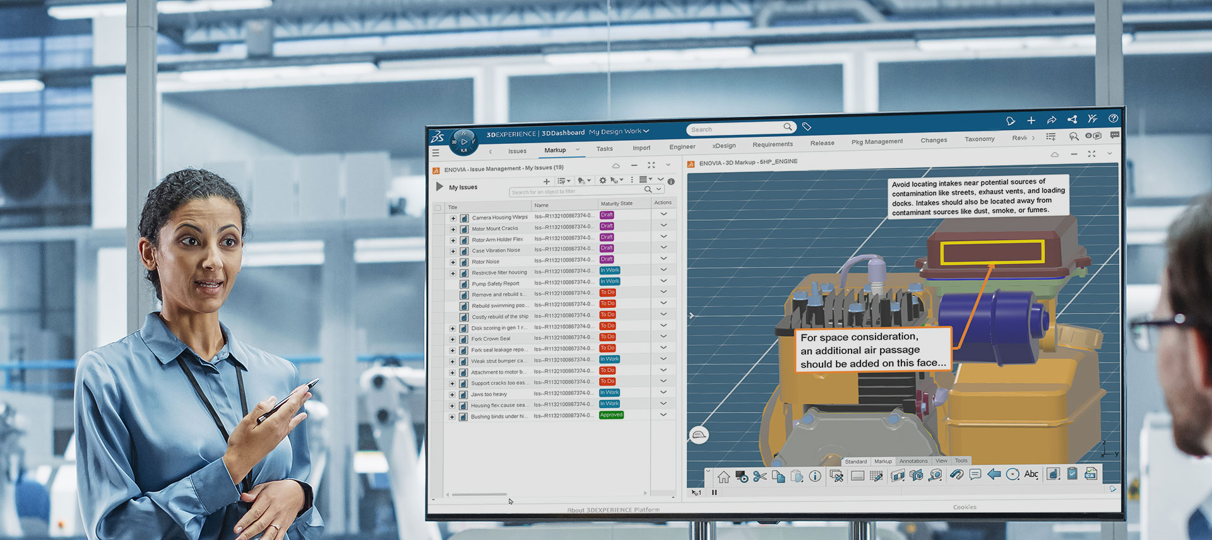Select the circle annotation tool
Screen dimensions: 1212x540
pos(1013,474)
